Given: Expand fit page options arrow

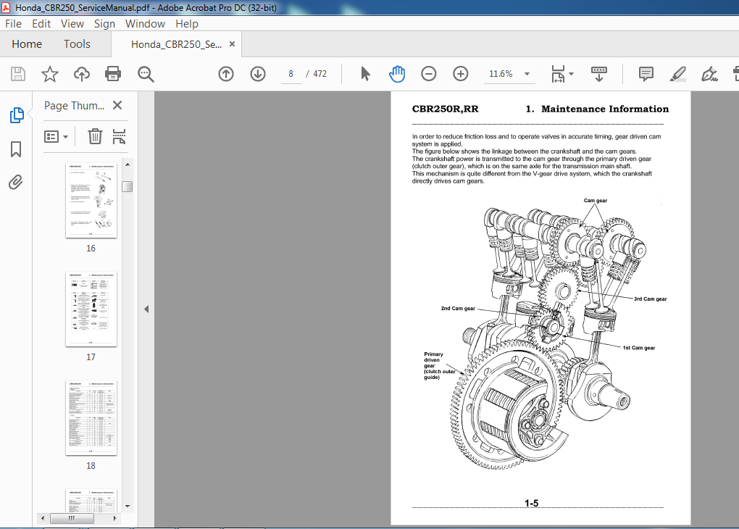Looking at the screenshot, I should 571,74.
